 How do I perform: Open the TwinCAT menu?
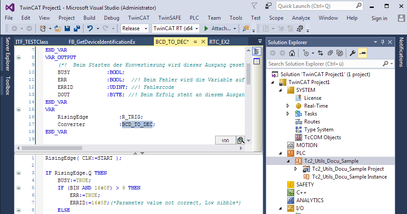pyautogui.click(x=139, y=18)
